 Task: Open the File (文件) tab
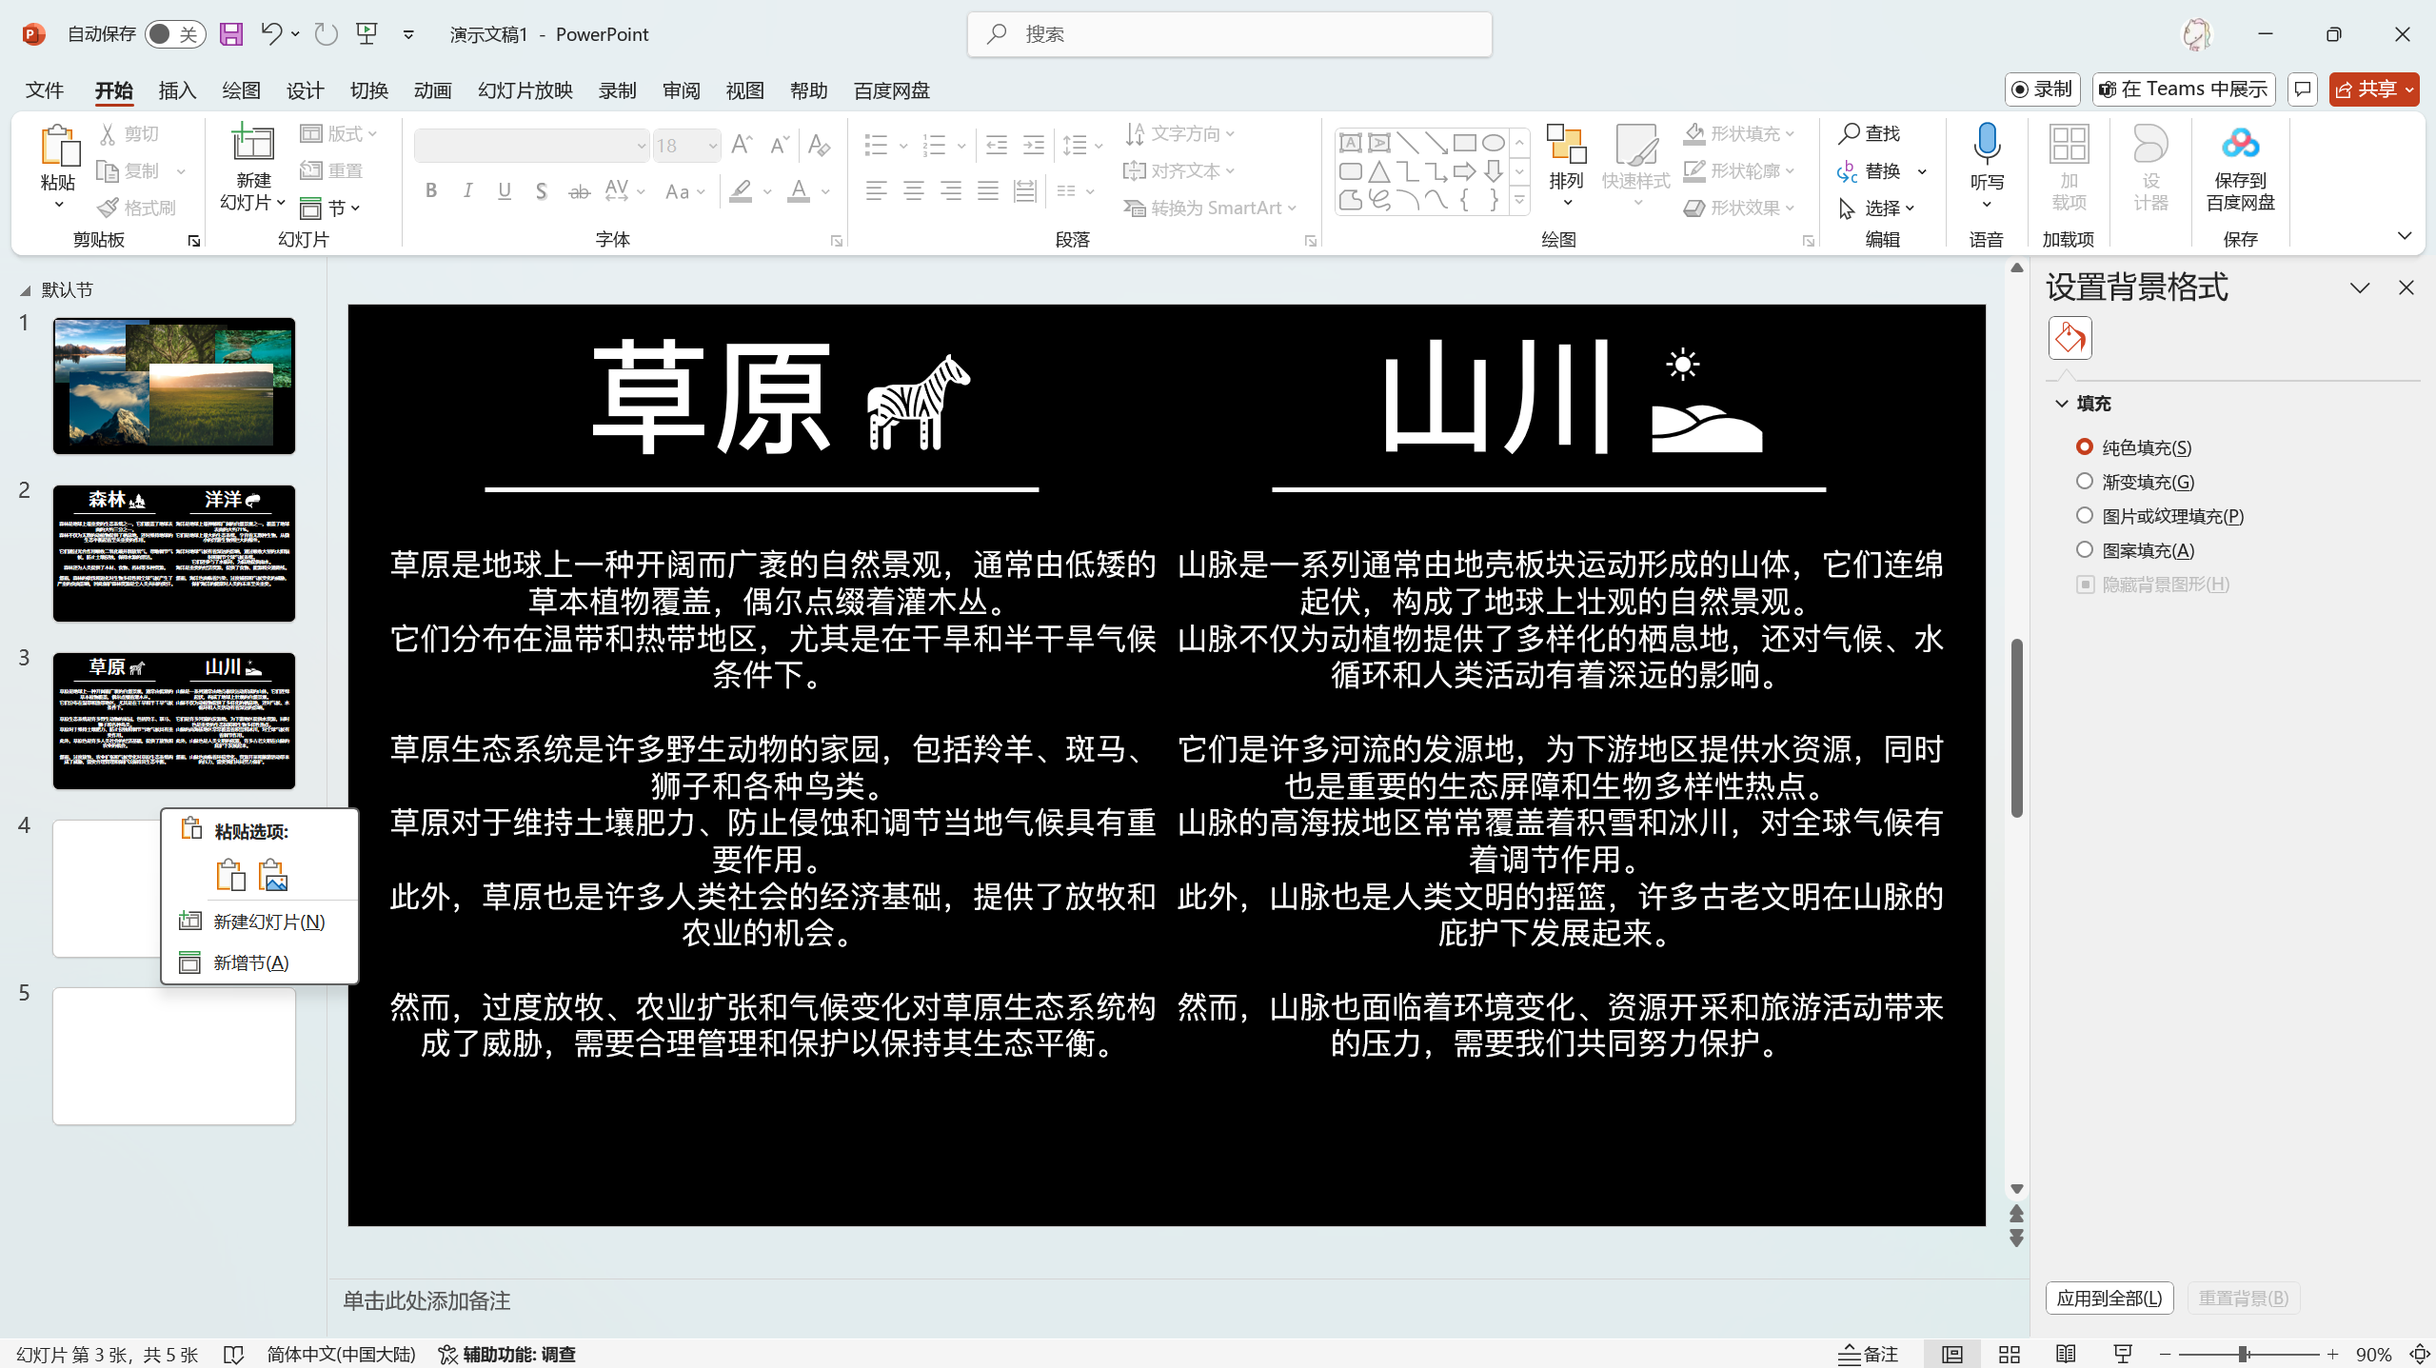point(44,90)
